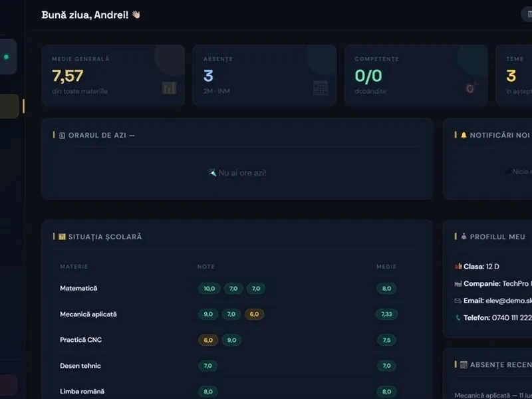Click the 7,33 average for Mecanică aplicată
The height and width of the screenshot is (399, 532).
pyautogui.click(x=386, y=314)
